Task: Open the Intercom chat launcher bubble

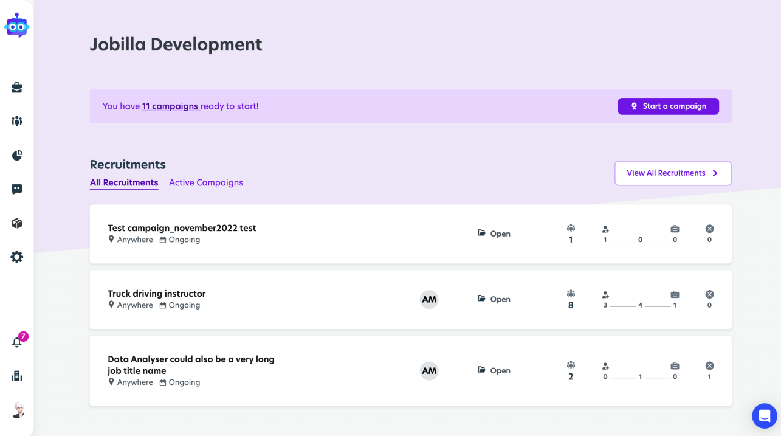Action: click(x=765, y=417)
